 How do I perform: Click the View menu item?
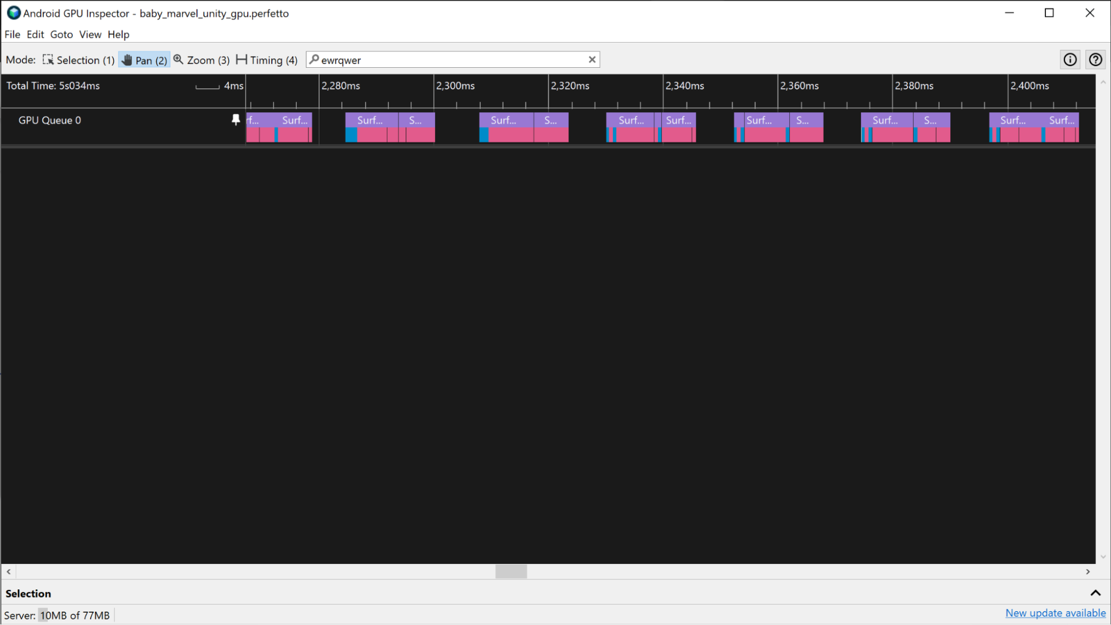click(x=89, y=33)
